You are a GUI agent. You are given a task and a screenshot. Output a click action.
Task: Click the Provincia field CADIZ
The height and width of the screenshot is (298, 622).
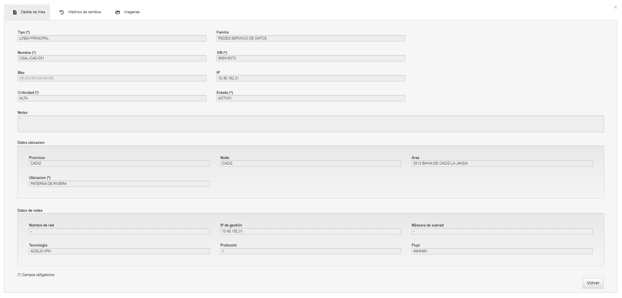(x=119, y=163)
